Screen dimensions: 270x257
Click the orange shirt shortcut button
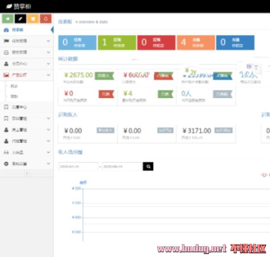[33, 19]
